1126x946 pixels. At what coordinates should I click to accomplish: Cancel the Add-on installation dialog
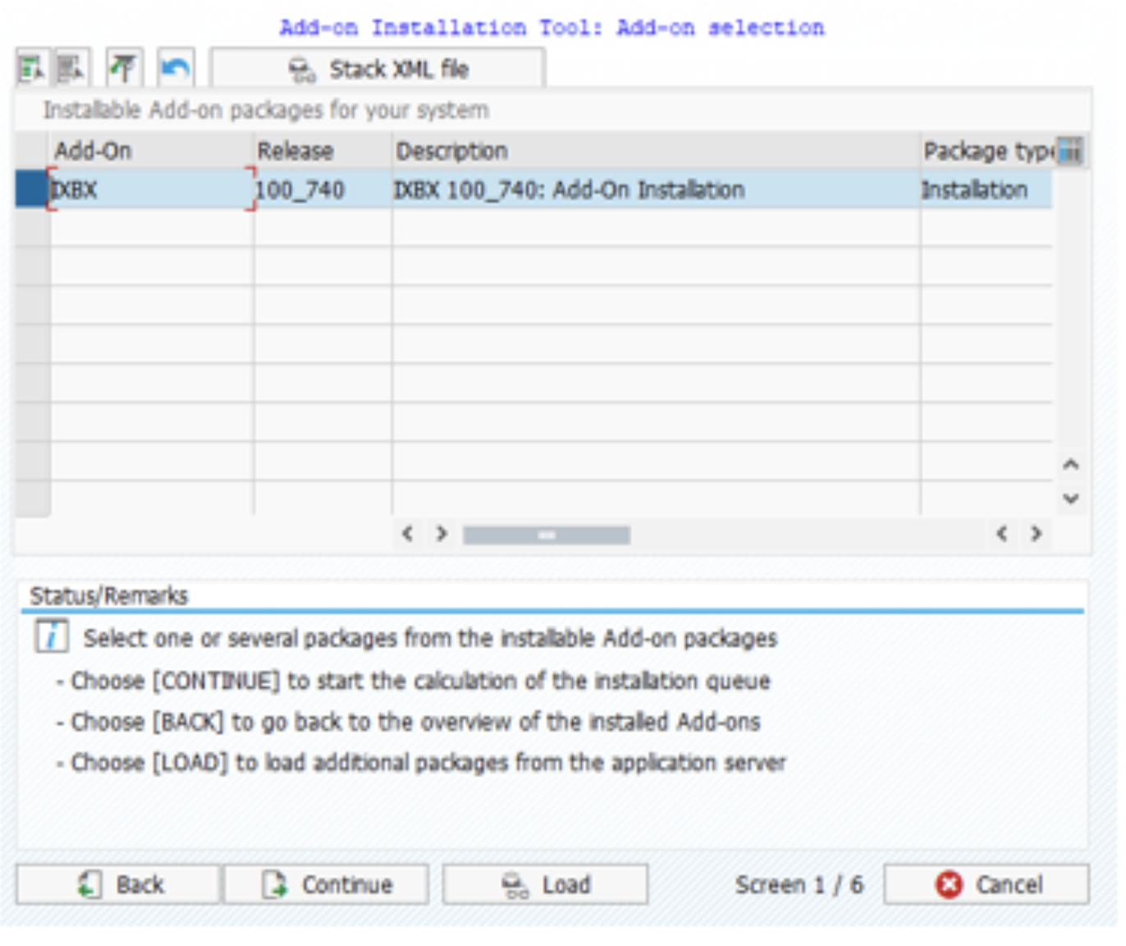tap(986, 884)
